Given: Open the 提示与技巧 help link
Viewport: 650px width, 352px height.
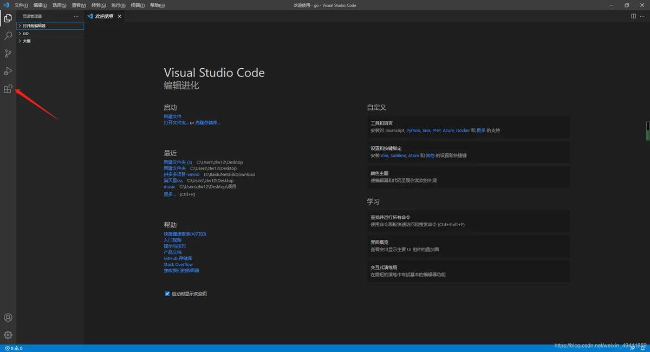Looking at the screenshot, I should [174, 246].
